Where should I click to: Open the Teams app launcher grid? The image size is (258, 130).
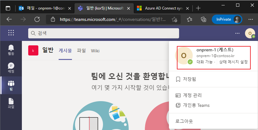click(11, 33)
